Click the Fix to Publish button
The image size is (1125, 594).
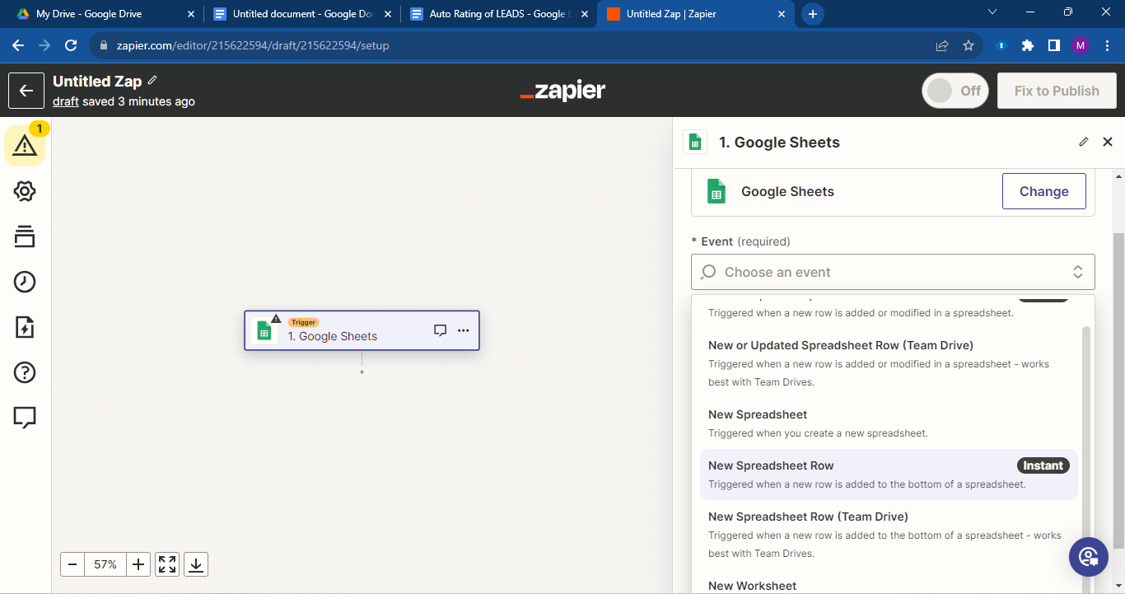coord(1057,91)
